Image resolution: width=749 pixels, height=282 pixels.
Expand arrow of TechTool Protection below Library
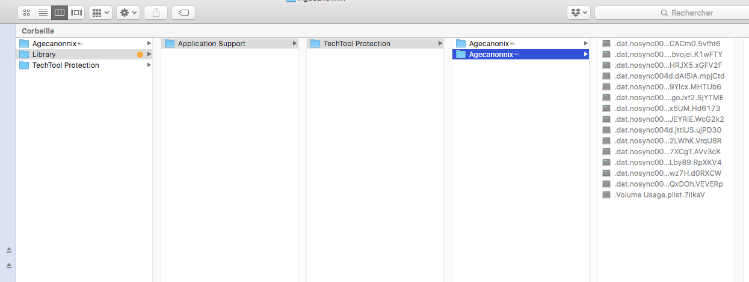[149, 65]
